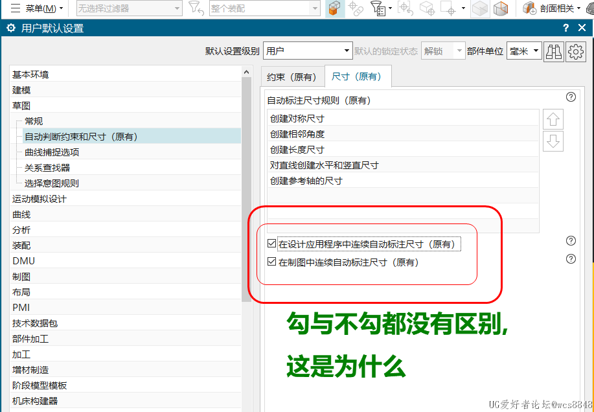This screenshot has width=594, height=412.
Task: Select the 装配 category
Action: click(125, 246)
